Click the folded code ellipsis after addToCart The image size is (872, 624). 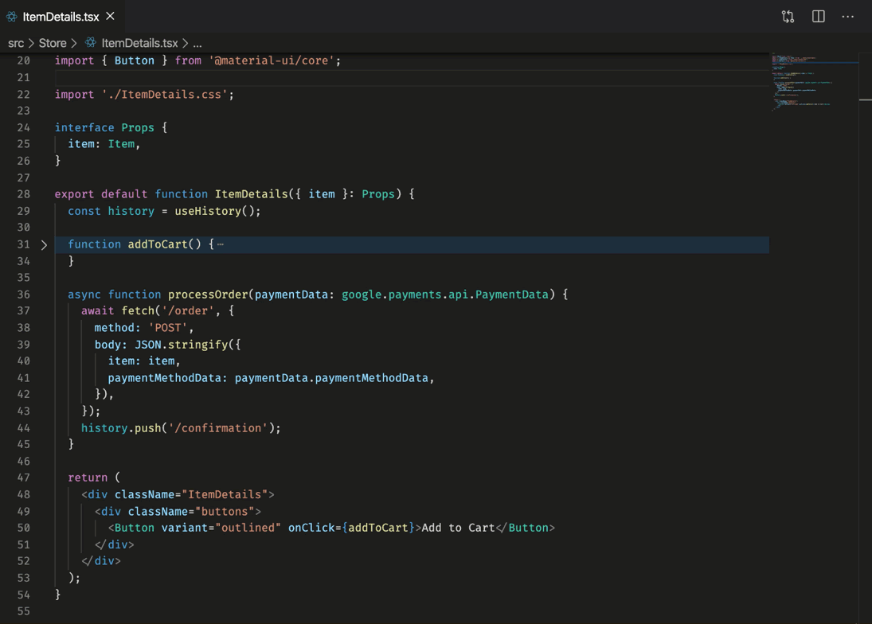pyautogui.click(x=221, y=244)
